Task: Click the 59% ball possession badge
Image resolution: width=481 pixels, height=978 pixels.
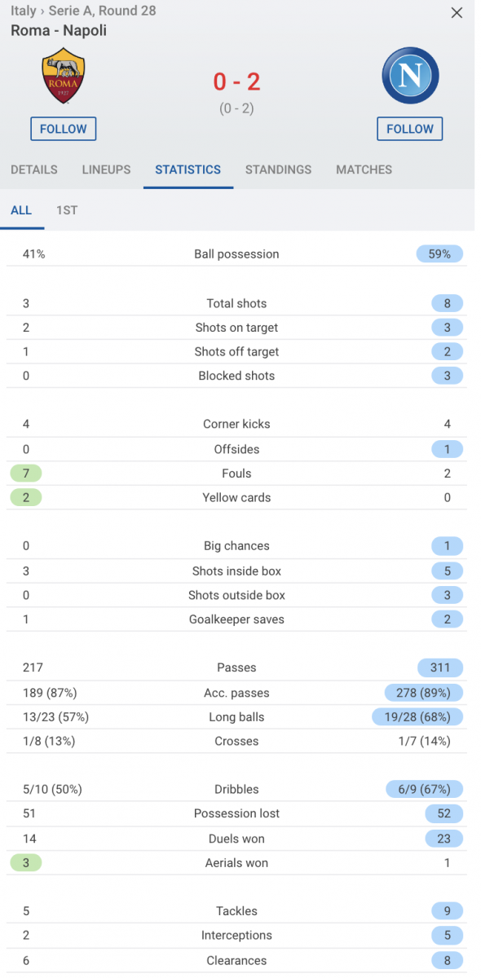Action: [439, 254]
